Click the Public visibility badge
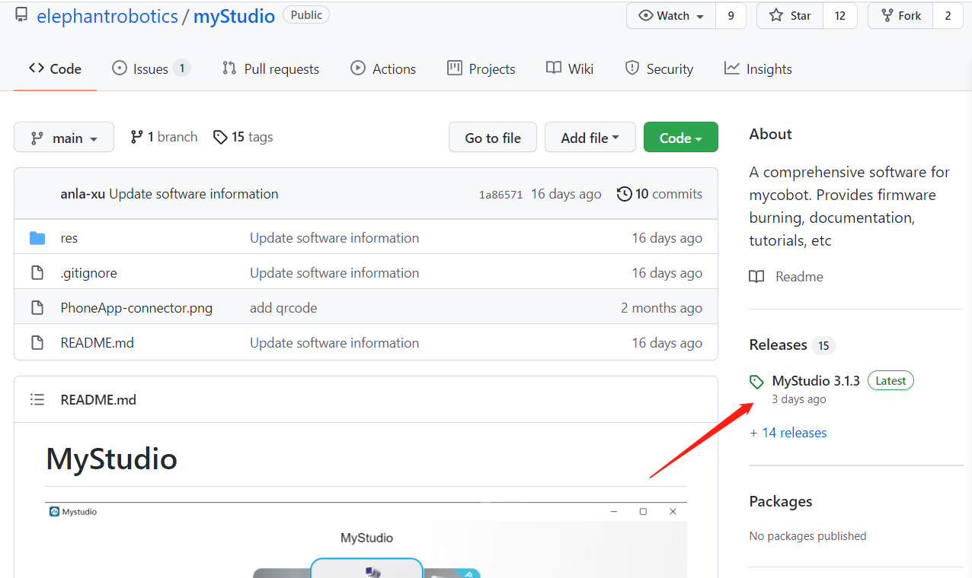Viewport: 972px width, 578px height. pyautogui.click(x=306, y=15)
